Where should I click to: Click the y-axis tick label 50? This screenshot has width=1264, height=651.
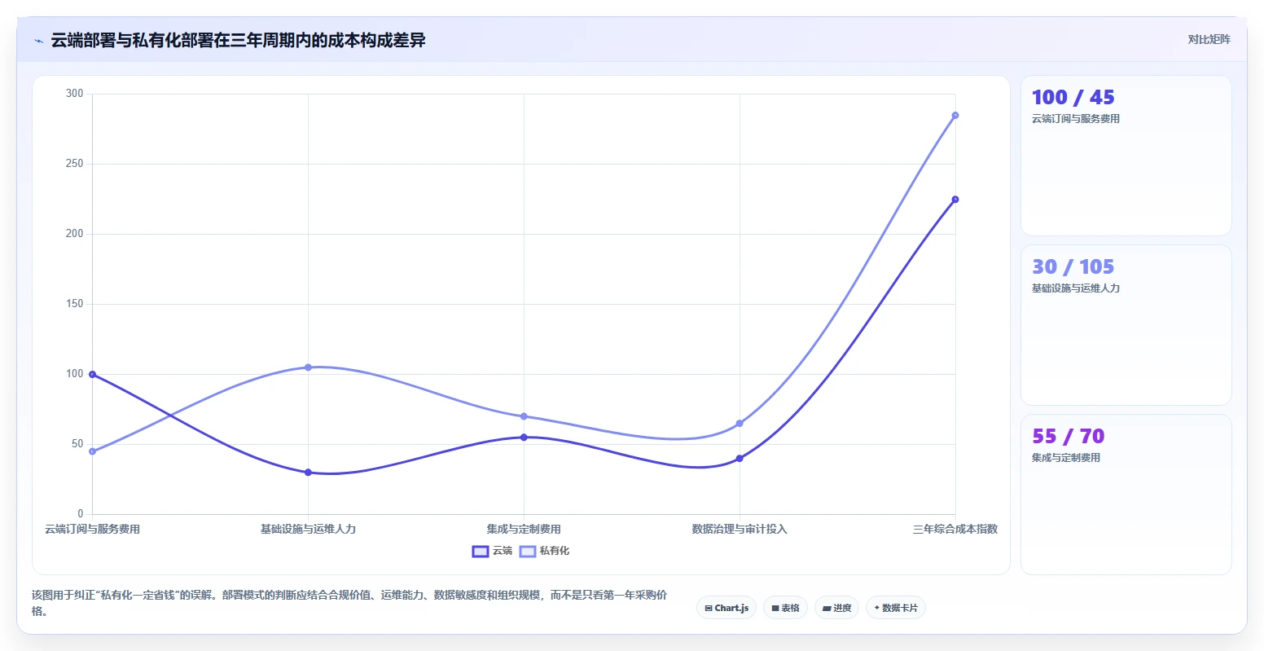pyautogui.click(x=77, y=444)
